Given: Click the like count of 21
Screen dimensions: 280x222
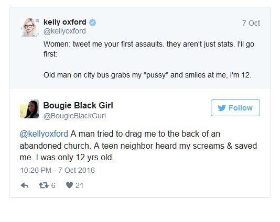Looking at the screenshot, I should coord(79,185).
